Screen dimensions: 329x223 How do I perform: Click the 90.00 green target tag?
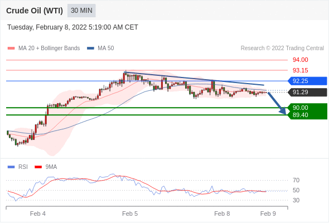pyautogui.click(x=300, y=108)
